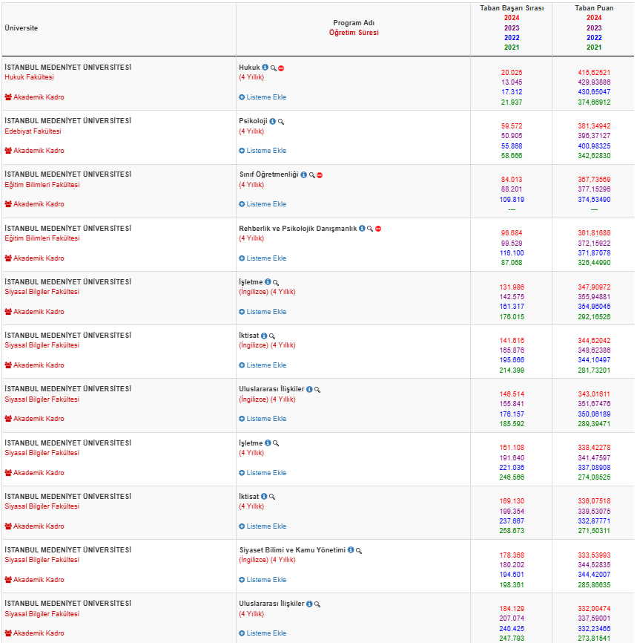
Task: Open the Hukuk program name link
Action: (x=248, y=68)
